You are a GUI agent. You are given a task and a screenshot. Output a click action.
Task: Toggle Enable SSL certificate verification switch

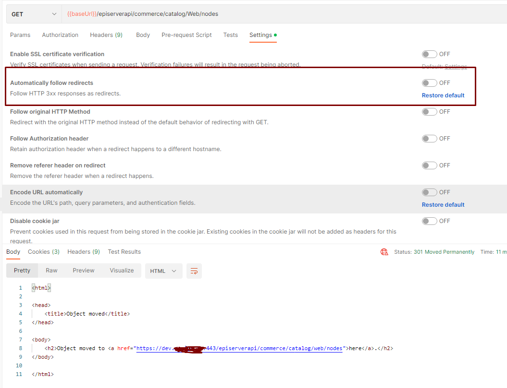[x=429, y=54]
